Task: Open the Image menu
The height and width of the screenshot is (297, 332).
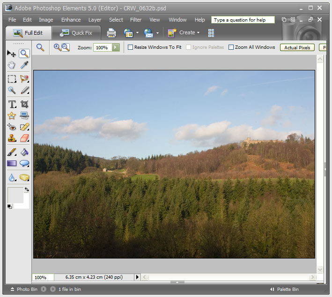Action: tap(46, 20)
